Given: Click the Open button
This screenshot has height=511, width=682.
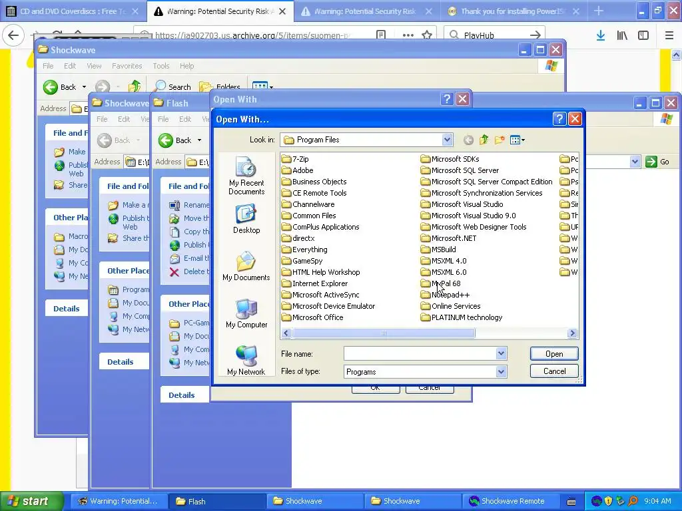Looking at the screenshot, I should click(x=554, y=354).
